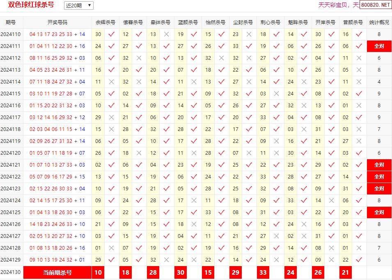Click the check mark under 余辉杀号 in row 2024111

point(112,46)
